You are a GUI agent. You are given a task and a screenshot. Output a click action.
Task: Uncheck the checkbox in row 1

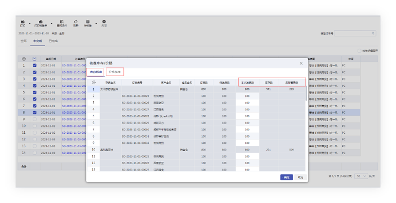click(34, 65)
